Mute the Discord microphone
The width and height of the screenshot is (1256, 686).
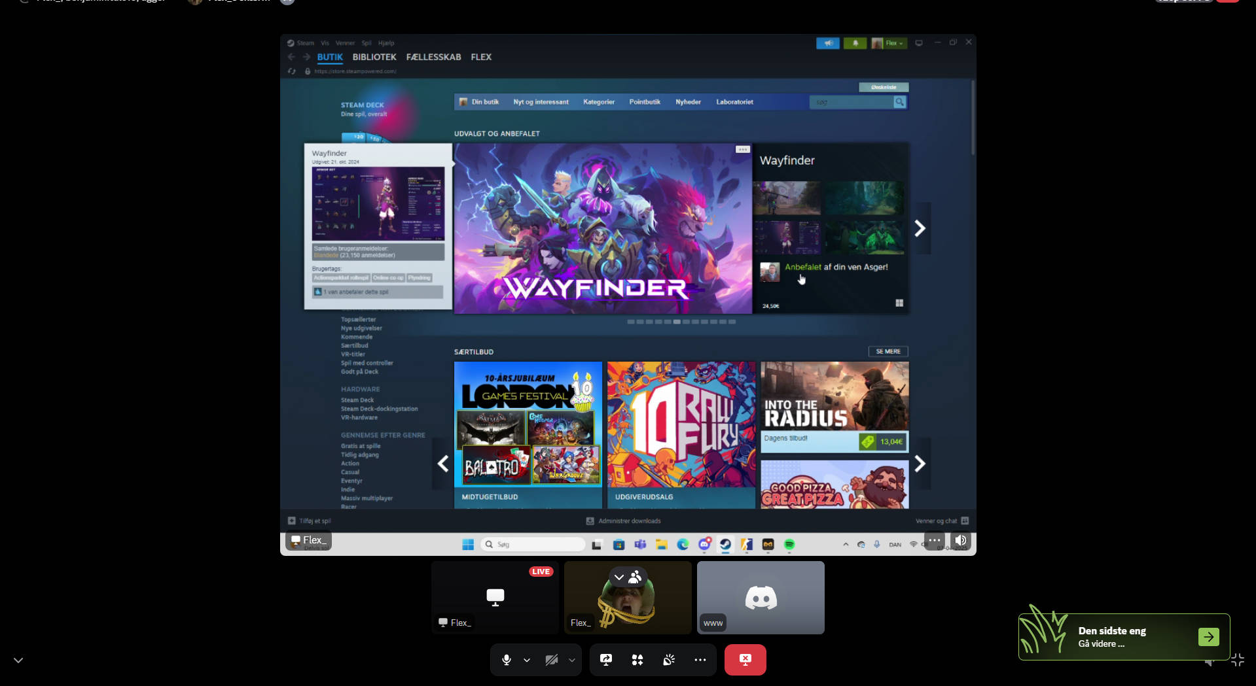506,660
